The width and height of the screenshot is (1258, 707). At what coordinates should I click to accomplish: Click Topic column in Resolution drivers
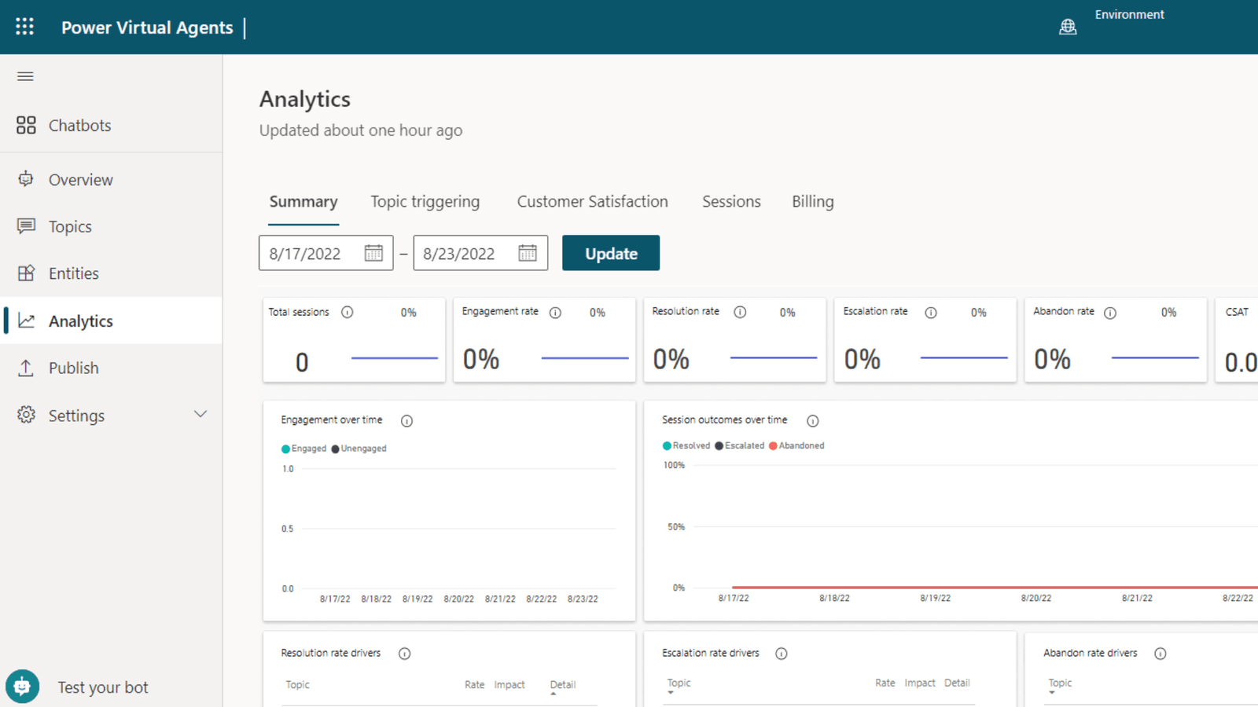click(297, 685)
